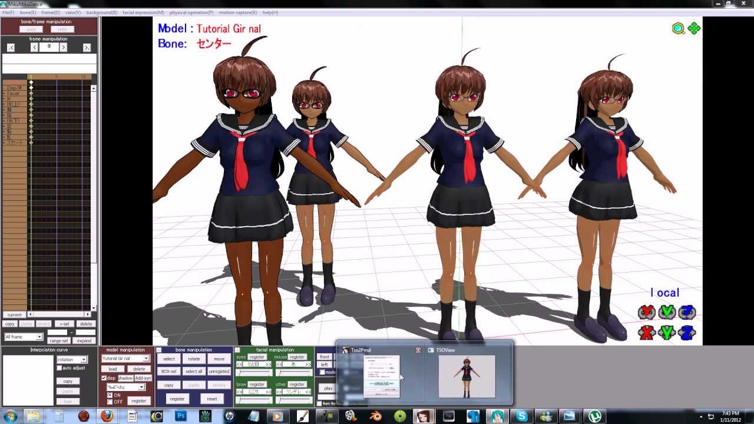Click the bone rotate button

(x=194, y=359)
